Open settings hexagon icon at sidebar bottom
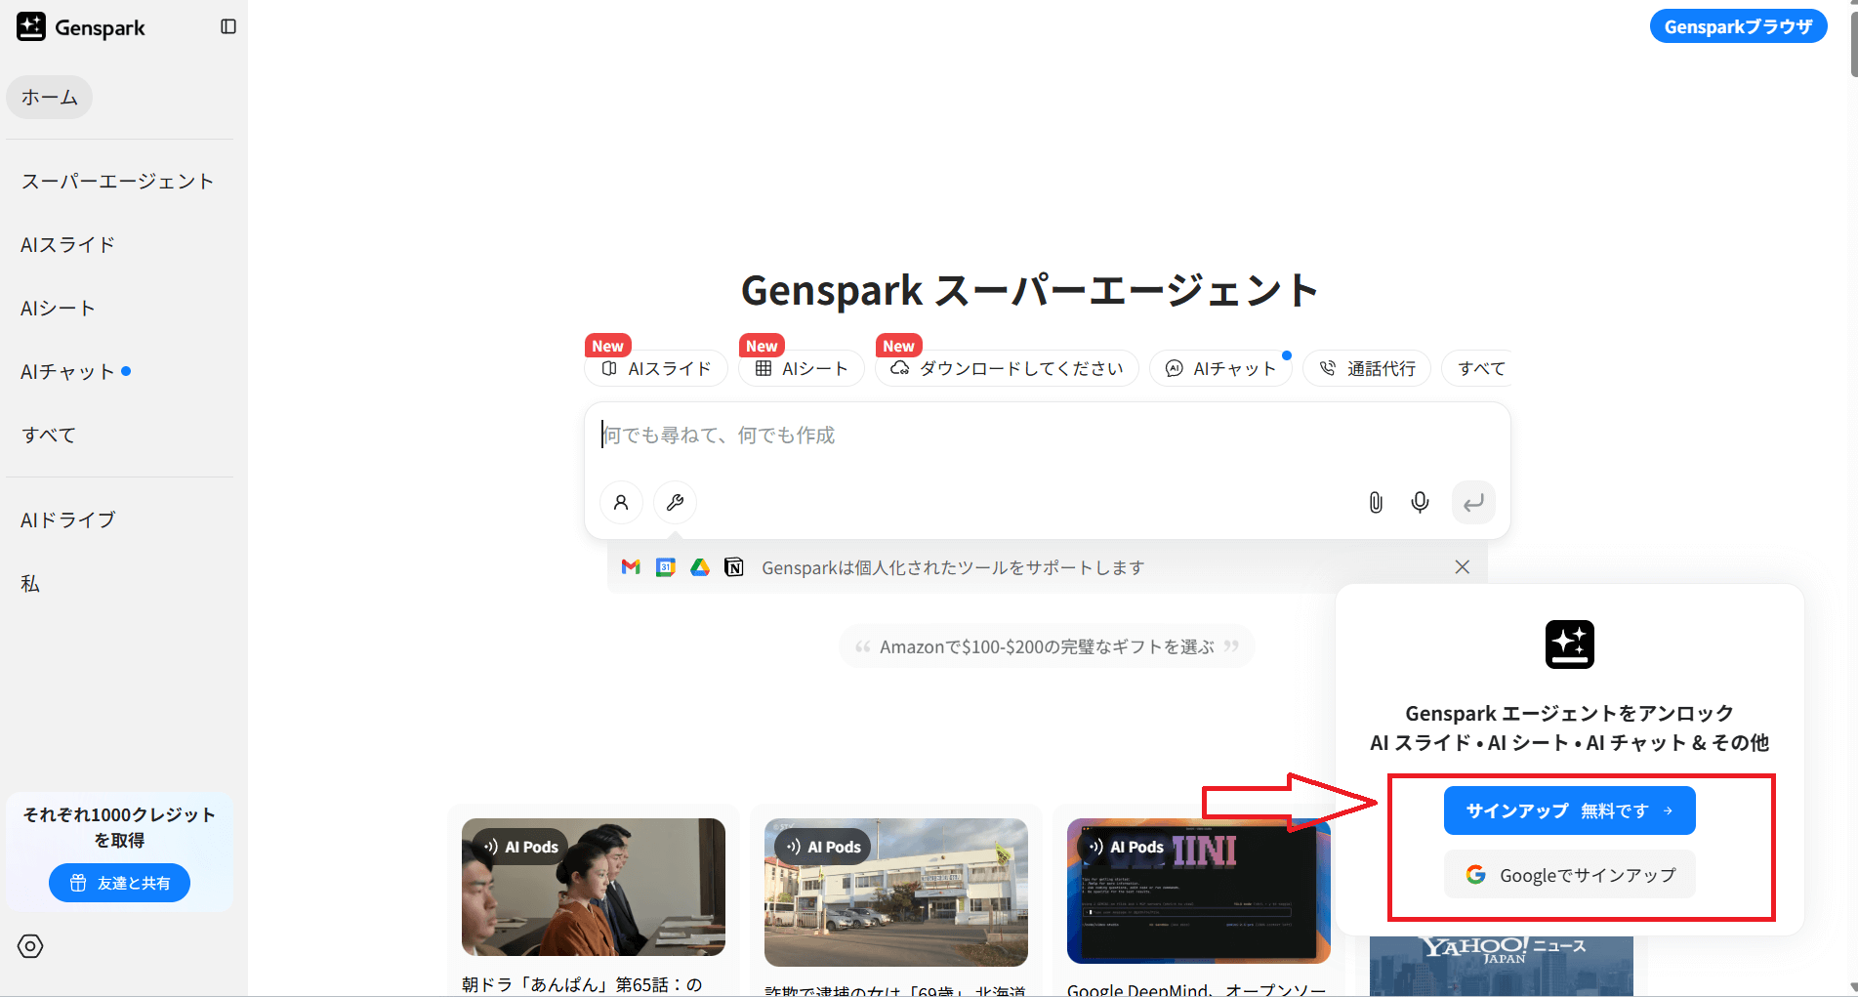1858x997 pixels. [30, 946]
